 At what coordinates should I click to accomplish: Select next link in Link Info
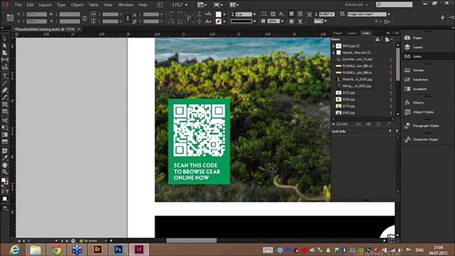(x=397, y=131)
